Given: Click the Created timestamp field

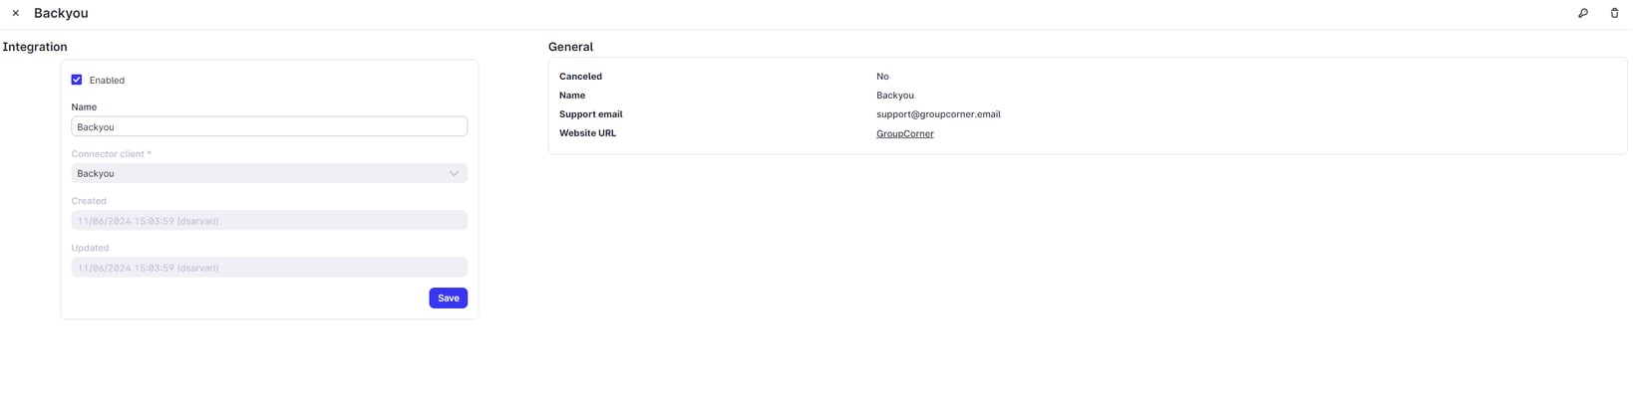Looking at the screenshot, I should (x=269, y=221).
